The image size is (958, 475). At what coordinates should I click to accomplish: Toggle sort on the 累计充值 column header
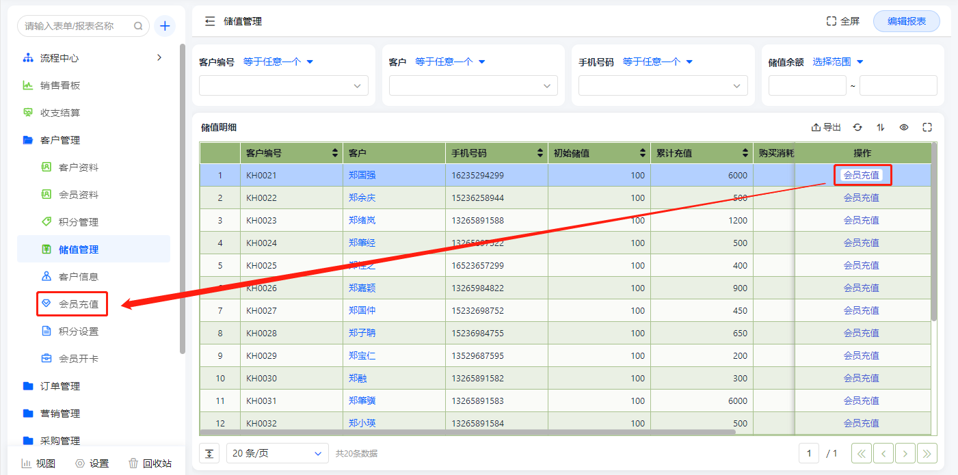[x=745, y=153]
